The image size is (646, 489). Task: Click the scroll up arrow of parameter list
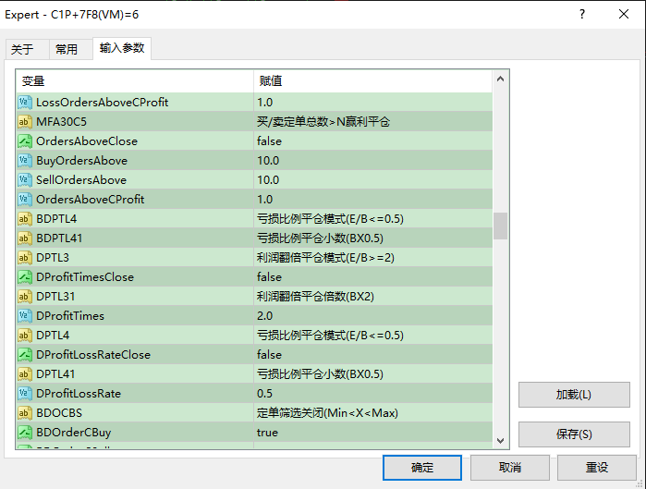500,79
